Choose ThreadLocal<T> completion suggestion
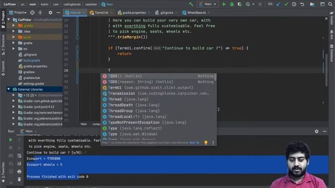Image resolution: width=335 pixels, height=188 pixels. (x=158, y=116)
